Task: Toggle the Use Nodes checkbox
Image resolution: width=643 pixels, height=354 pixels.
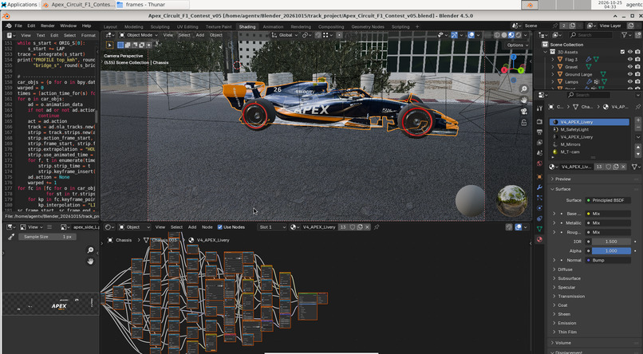Action: point(220,227)
